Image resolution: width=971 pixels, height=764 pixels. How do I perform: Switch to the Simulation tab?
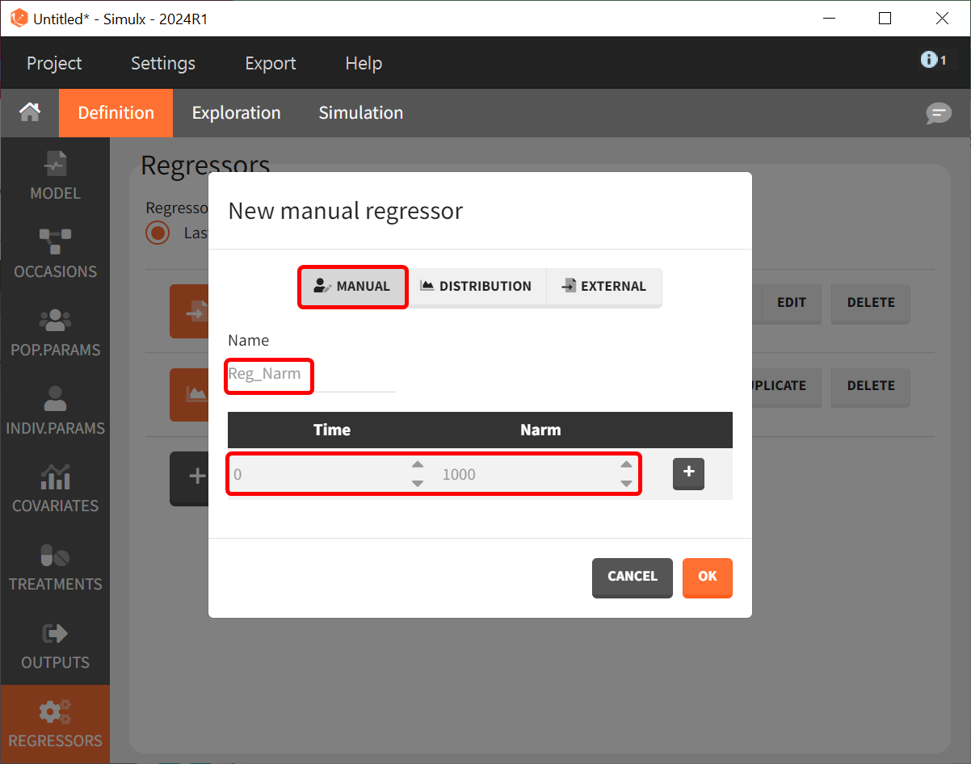(360, 113)
